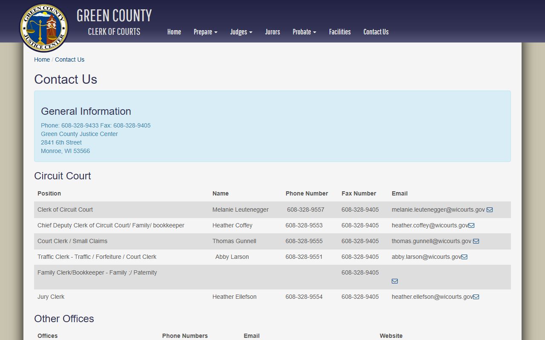Click the Other Offices heading
This screenshot has width=545, height=340.
point(64,319)
